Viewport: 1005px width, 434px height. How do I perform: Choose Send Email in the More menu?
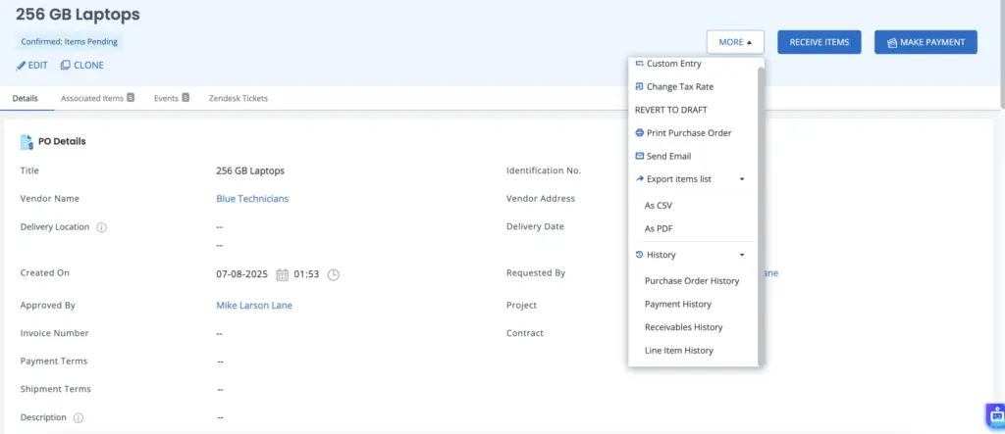[668, 156]
